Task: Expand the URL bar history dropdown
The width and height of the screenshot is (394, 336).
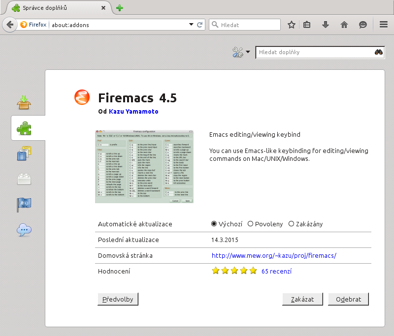Action: point(191,25)
